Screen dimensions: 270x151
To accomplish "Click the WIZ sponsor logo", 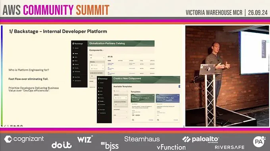I will (x=85, y=139).
